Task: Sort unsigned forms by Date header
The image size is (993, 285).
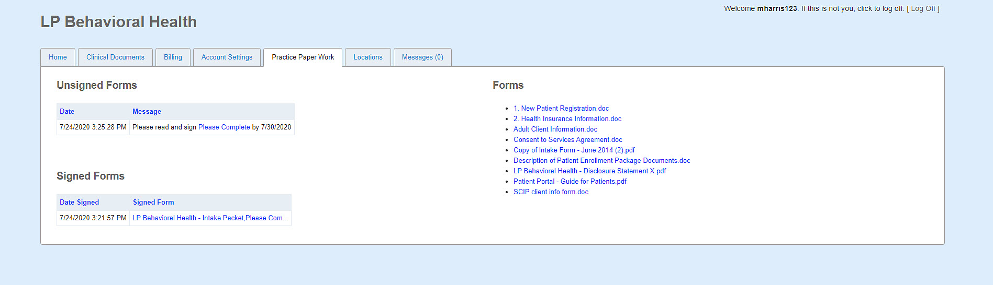Action: pyautogui.click(x=67, y=112)
